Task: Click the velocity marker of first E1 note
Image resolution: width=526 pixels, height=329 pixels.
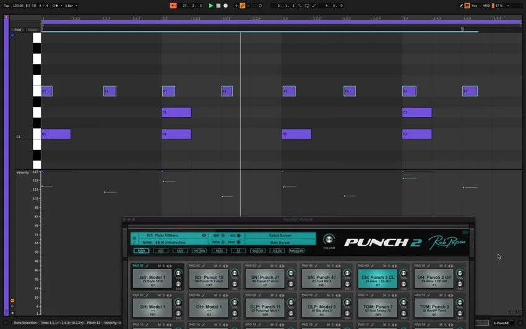Action: point(42,186)
